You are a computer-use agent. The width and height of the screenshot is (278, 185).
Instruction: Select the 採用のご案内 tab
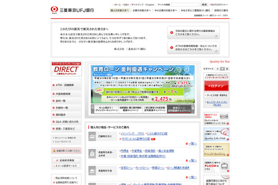(221, 10)
